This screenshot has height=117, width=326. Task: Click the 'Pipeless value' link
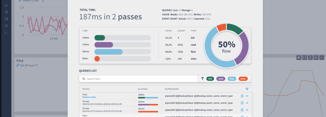pos(89,97)
